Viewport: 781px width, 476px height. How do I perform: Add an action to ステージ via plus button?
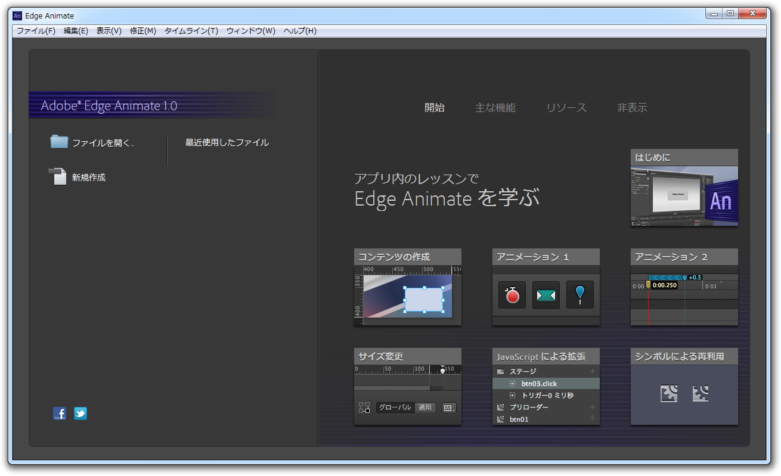(593, 371)
